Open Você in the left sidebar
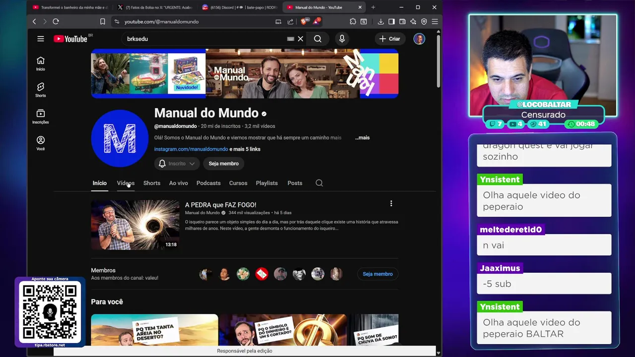Viewport: 635px width, 357px height. coord(41,143)
